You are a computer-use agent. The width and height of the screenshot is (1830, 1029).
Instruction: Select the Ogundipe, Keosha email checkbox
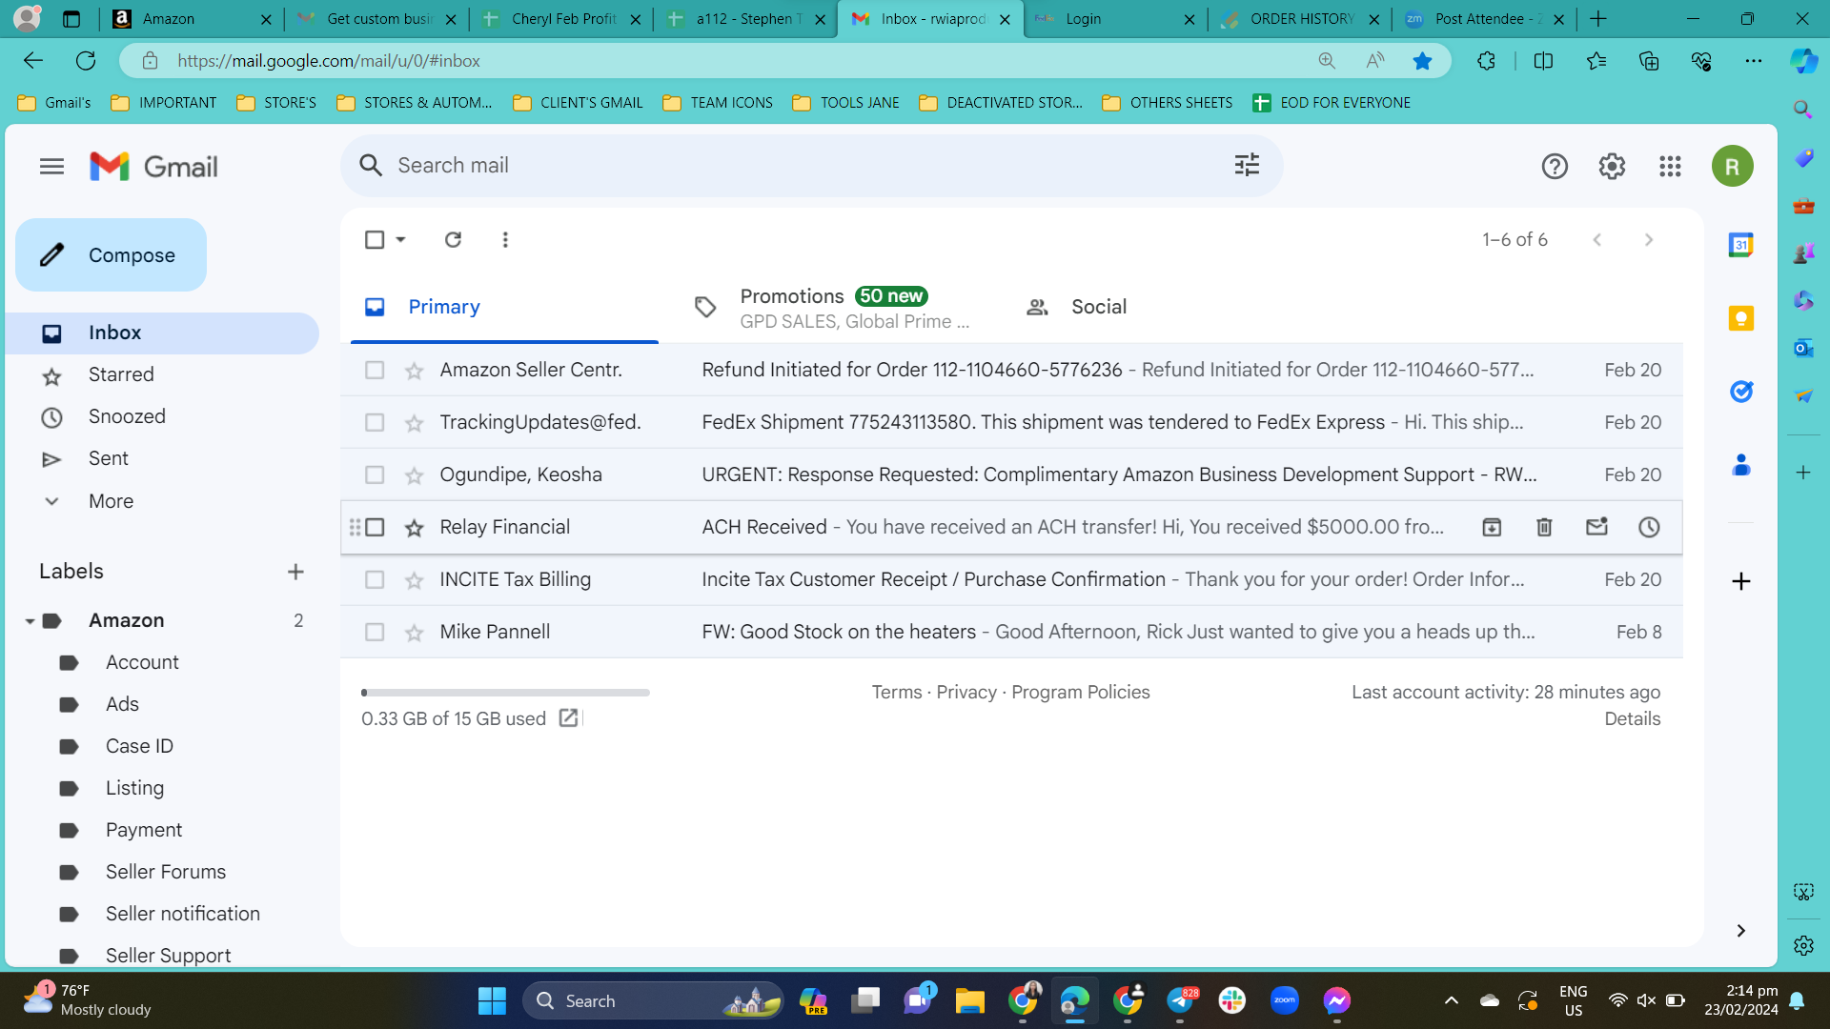[x=375, y=474]
